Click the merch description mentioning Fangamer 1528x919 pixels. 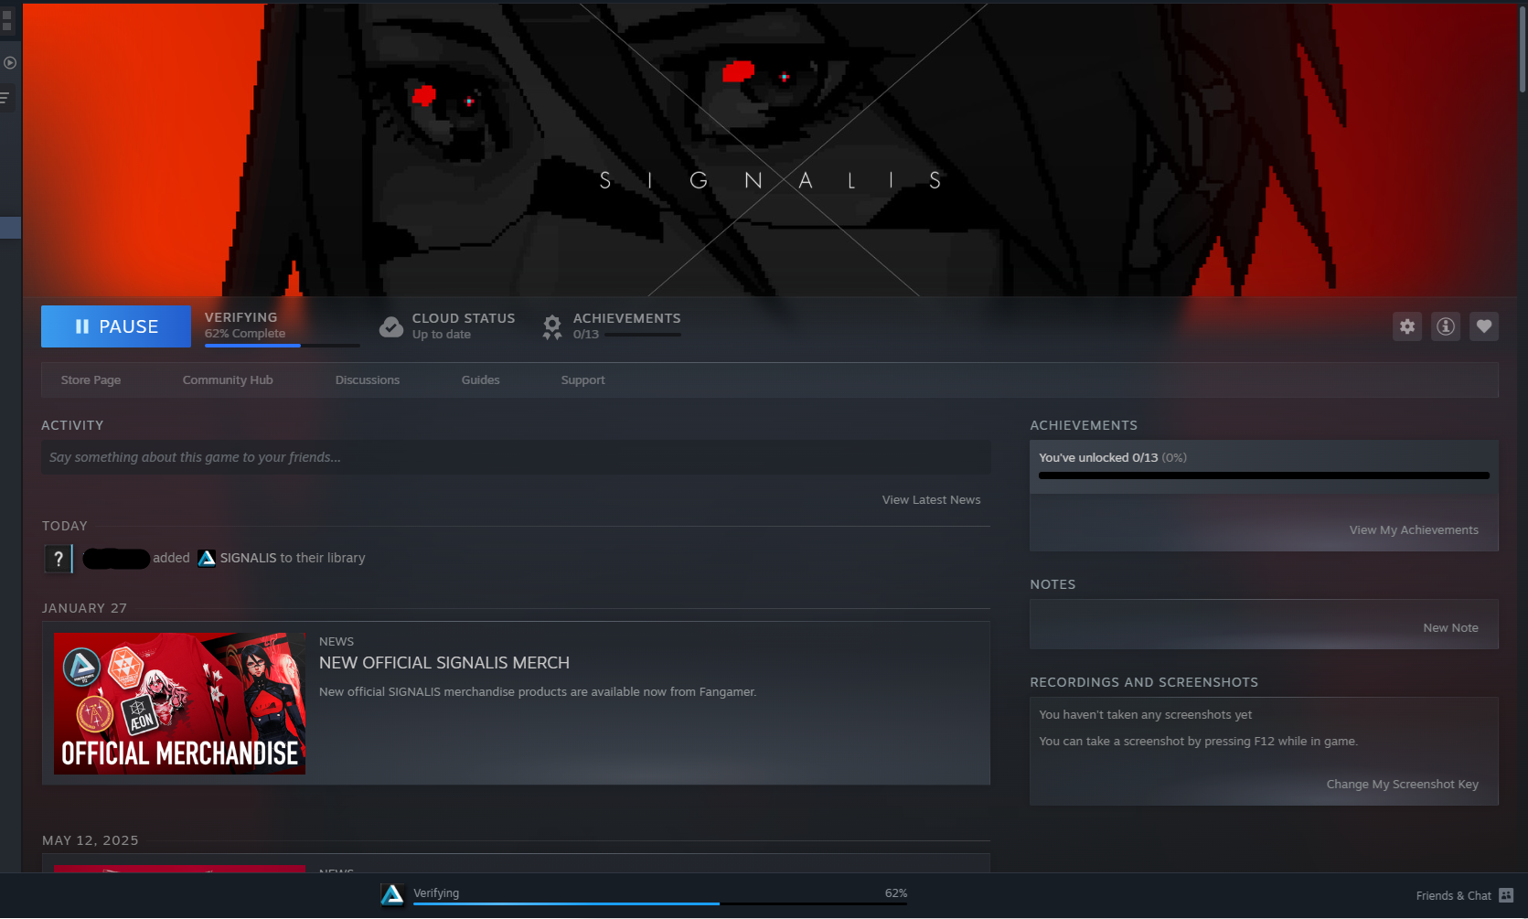pos(538,692)
